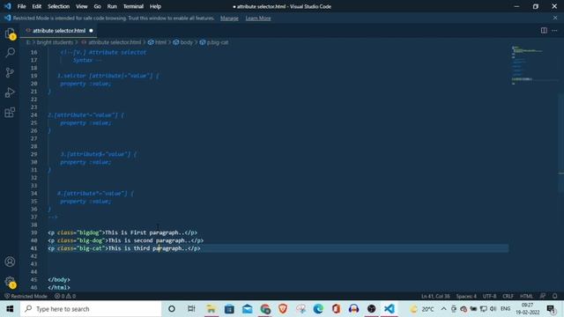
Task: Open the Selection menu
Action: pyautogui.click(x=59, y=6)
